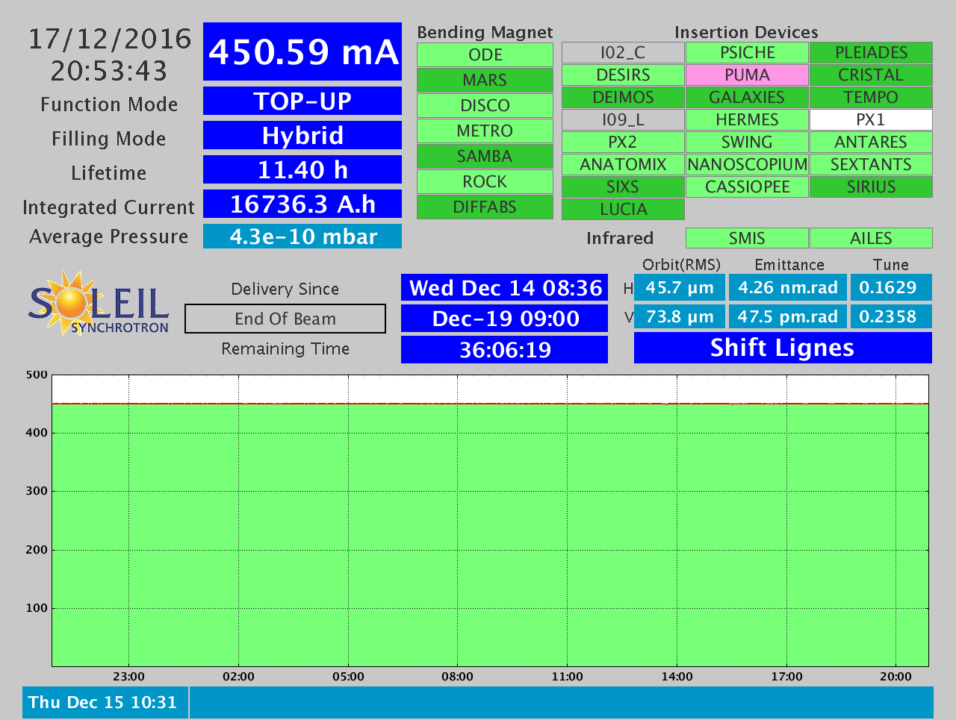Select the white PX1 beamline box

tap(871, 120)
